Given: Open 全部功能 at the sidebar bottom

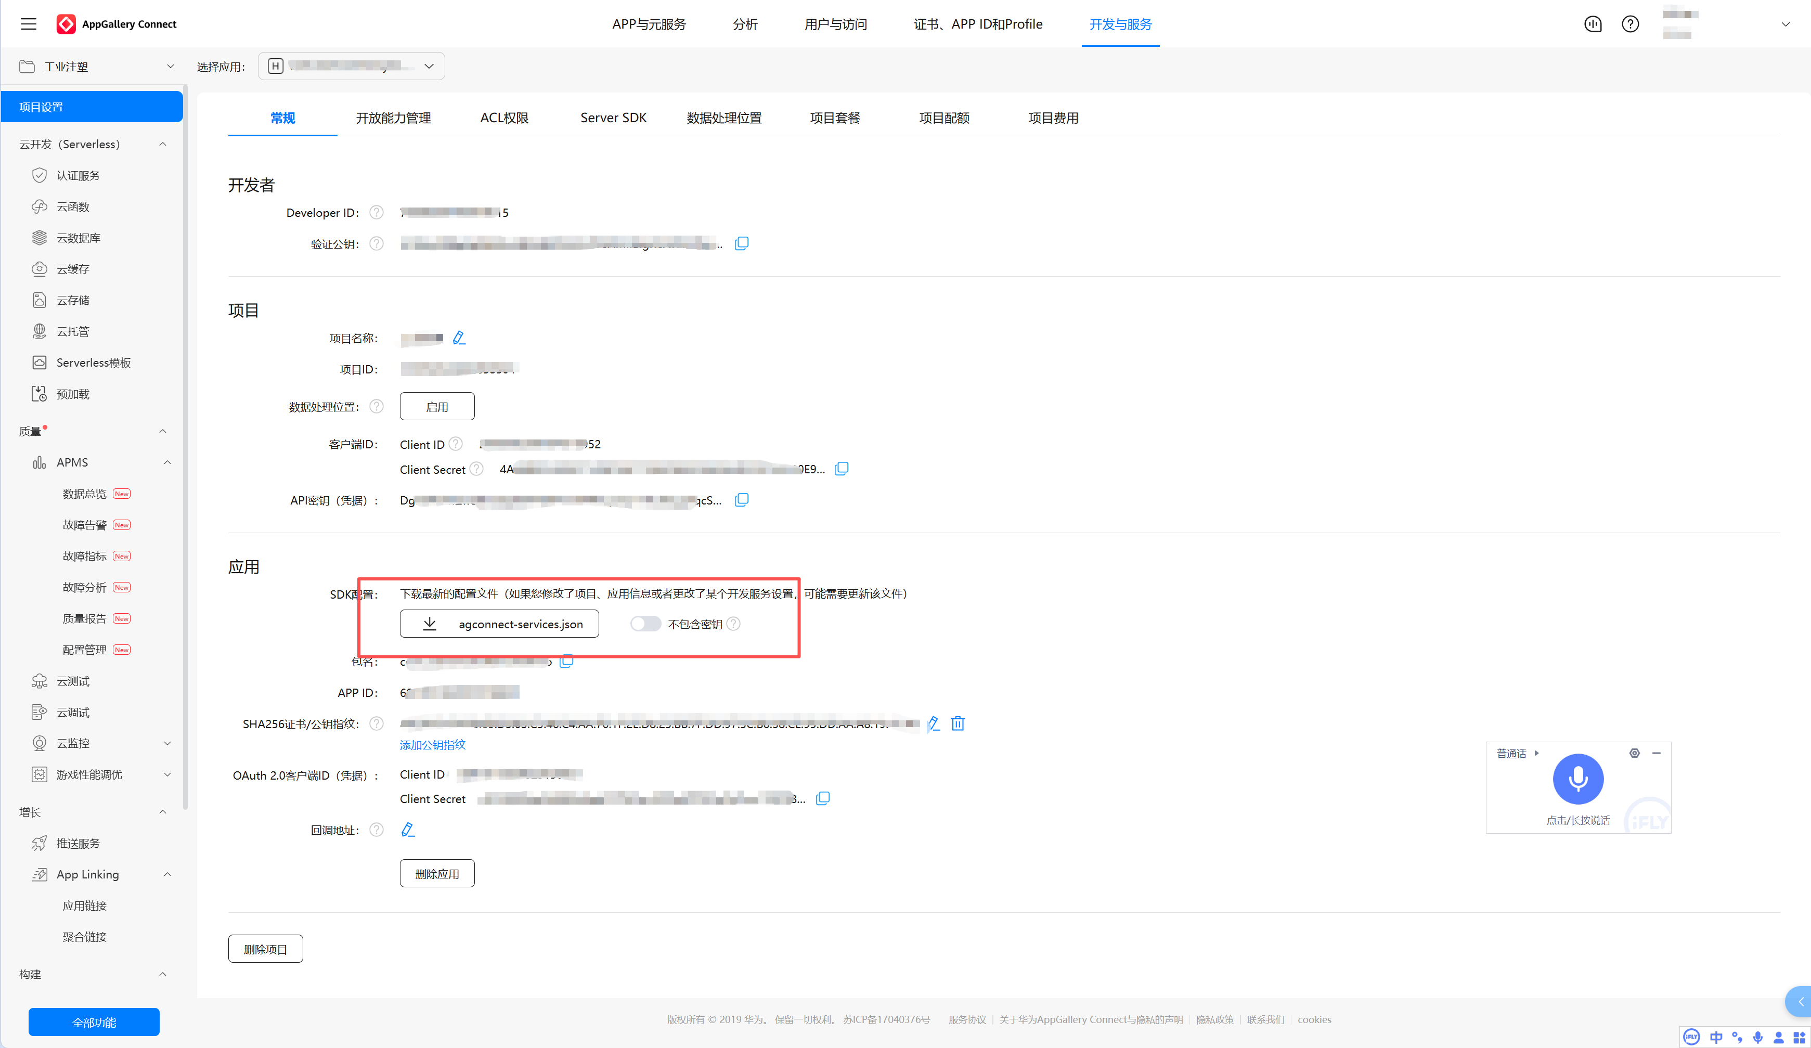Looking at the screenshot, I should pos(94,1022).
